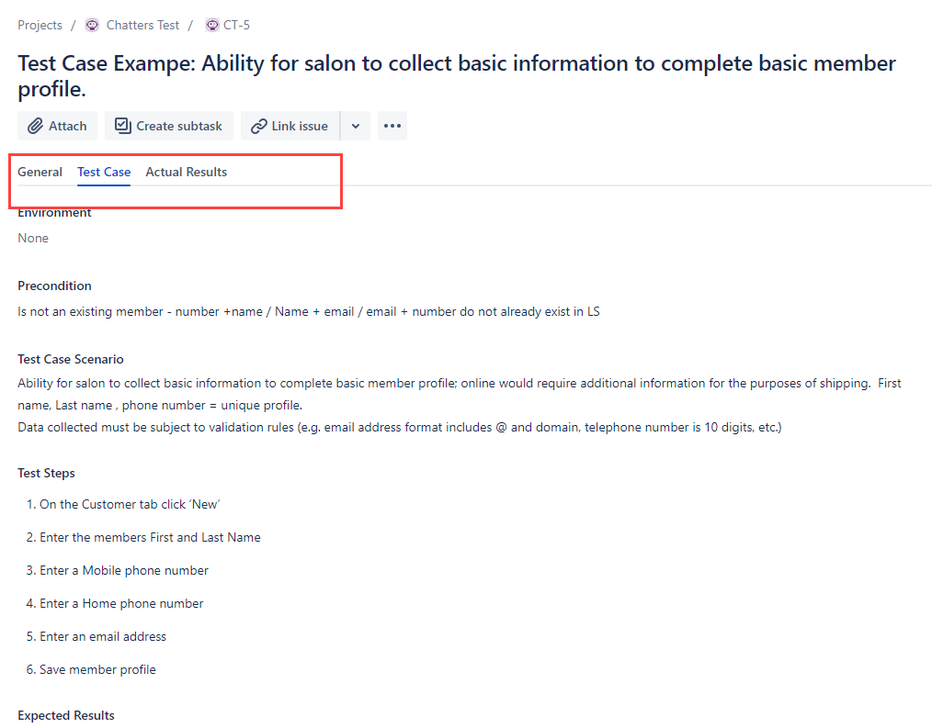Open the dropdown arrow beside Link issue button
The image size is (932, 728).
point(356,125)
